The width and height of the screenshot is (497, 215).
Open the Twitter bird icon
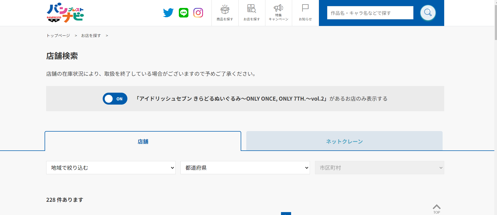[x=168, y=13]
